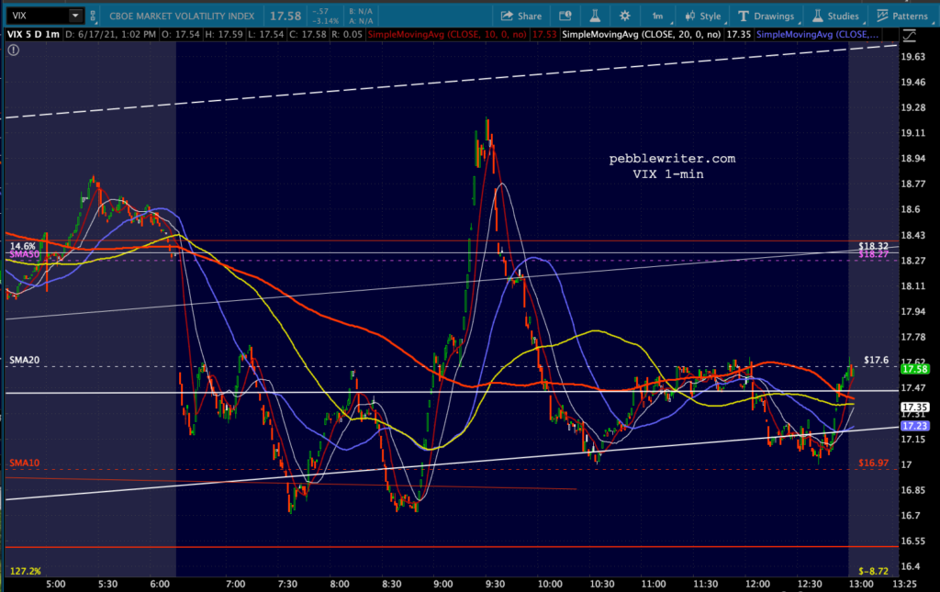Screen dimensions: 940x592
Task: Click the 18.32 price level label
Action: tap(873, 247)
